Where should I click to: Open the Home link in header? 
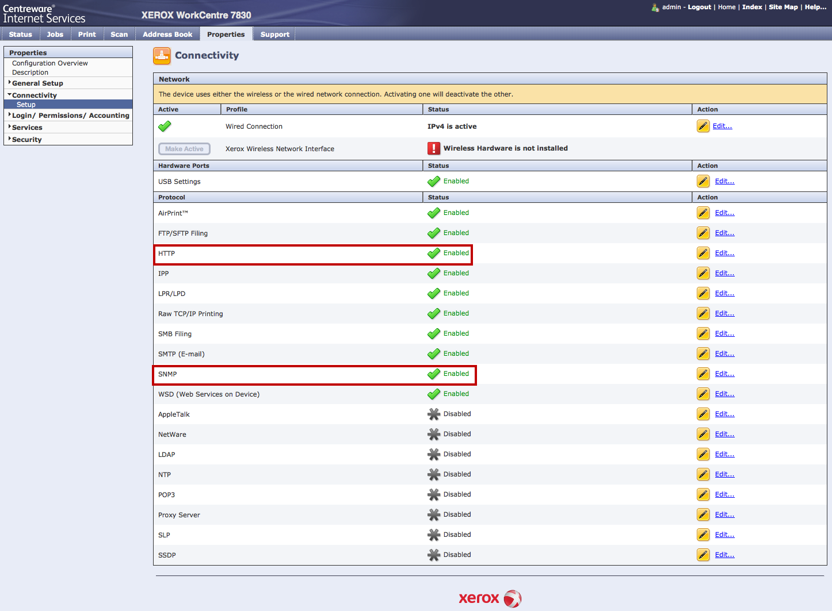(727, 7)
